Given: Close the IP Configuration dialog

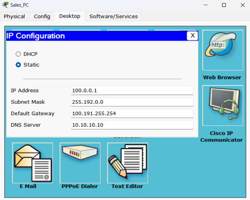Looking at the screenshot, I should pyautogui.click(x=192, y=36).
